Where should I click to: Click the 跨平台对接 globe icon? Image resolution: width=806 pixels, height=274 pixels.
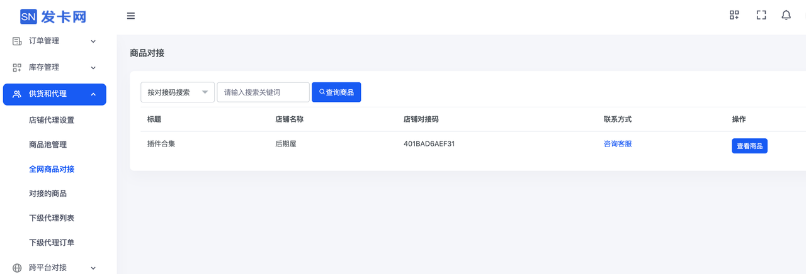pyautogui.click(x=17, y=268)
